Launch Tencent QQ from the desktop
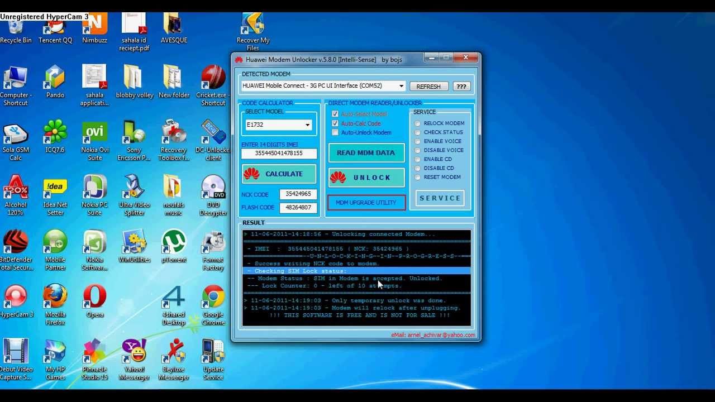Screen dimensions: 715x402 tap(55, 29)
